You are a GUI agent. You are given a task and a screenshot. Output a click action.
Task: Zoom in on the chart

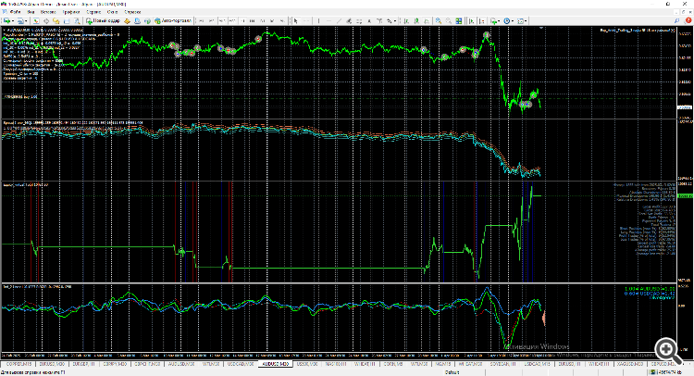click(x=439, y=20)
